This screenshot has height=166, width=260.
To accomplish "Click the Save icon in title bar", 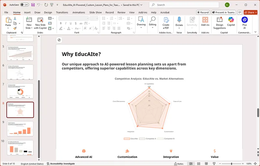I will coord(32,5).
